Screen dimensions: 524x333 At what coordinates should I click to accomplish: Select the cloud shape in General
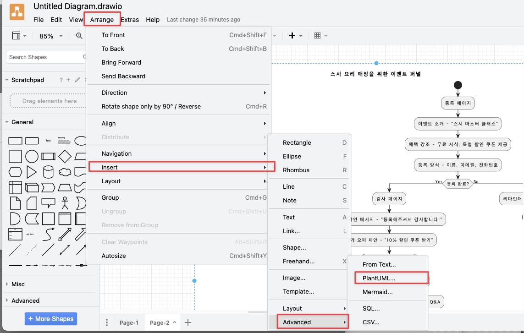(x=65, y=172)
